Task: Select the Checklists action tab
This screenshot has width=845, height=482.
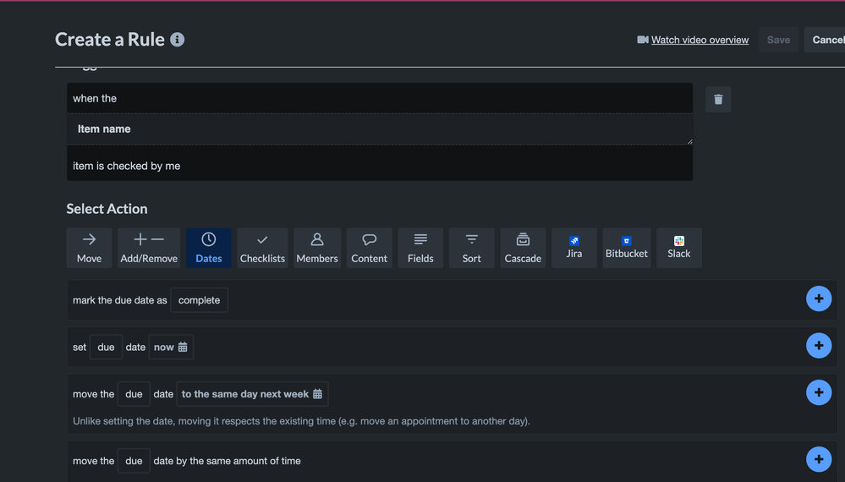Action: (x=262, y=248)
